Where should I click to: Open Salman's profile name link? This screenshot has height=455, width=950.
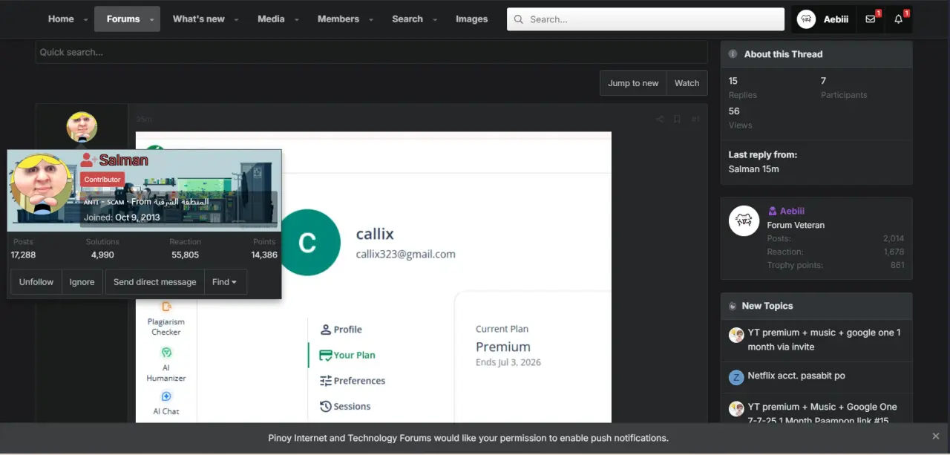tap(123, 160)
